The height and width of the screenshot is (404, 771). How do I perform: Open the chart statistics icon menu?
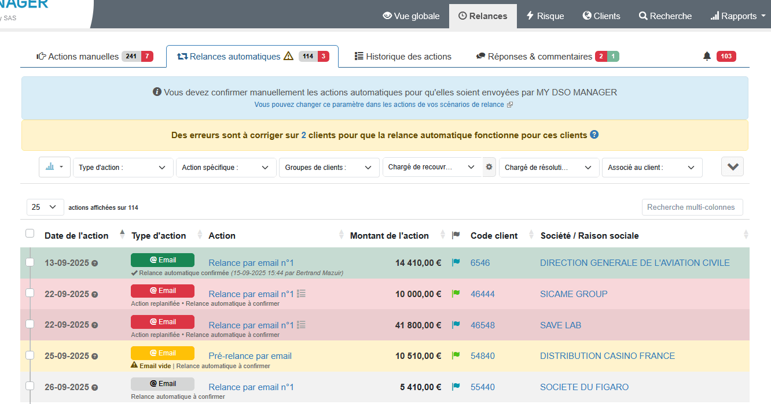coord(54,167)
